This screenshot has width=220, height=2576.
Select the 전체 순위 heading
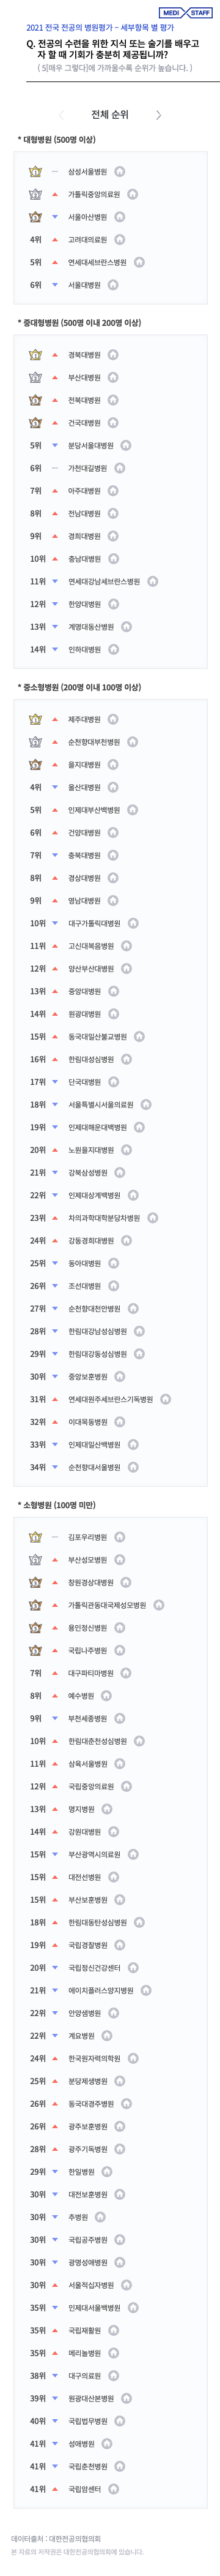click(109, 115)
